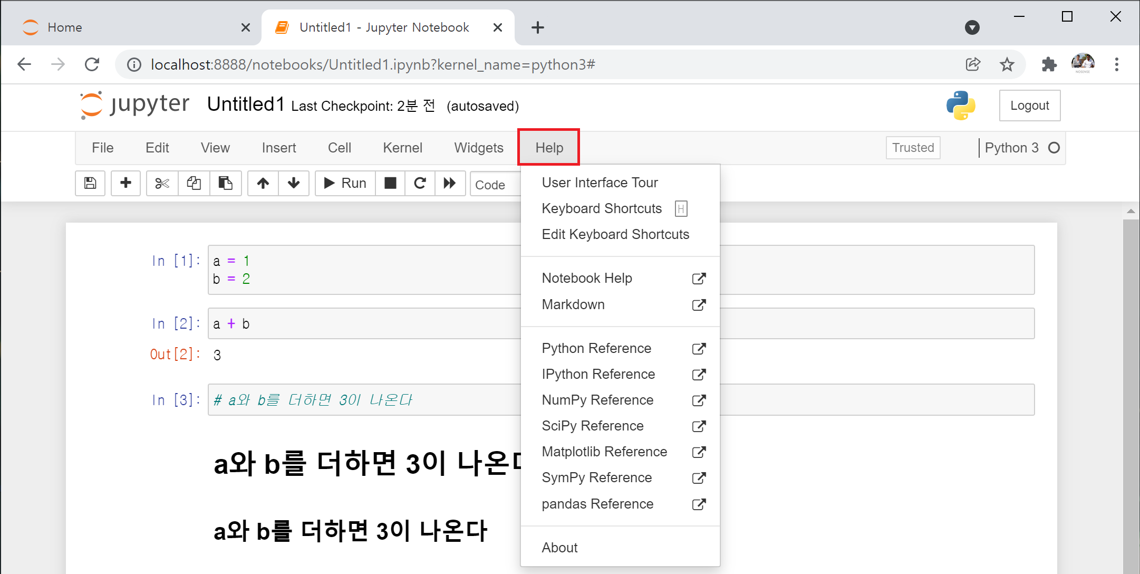Restart kernel and run all icon
Viewport: 1140px width, 574px height.
(450, 183)
